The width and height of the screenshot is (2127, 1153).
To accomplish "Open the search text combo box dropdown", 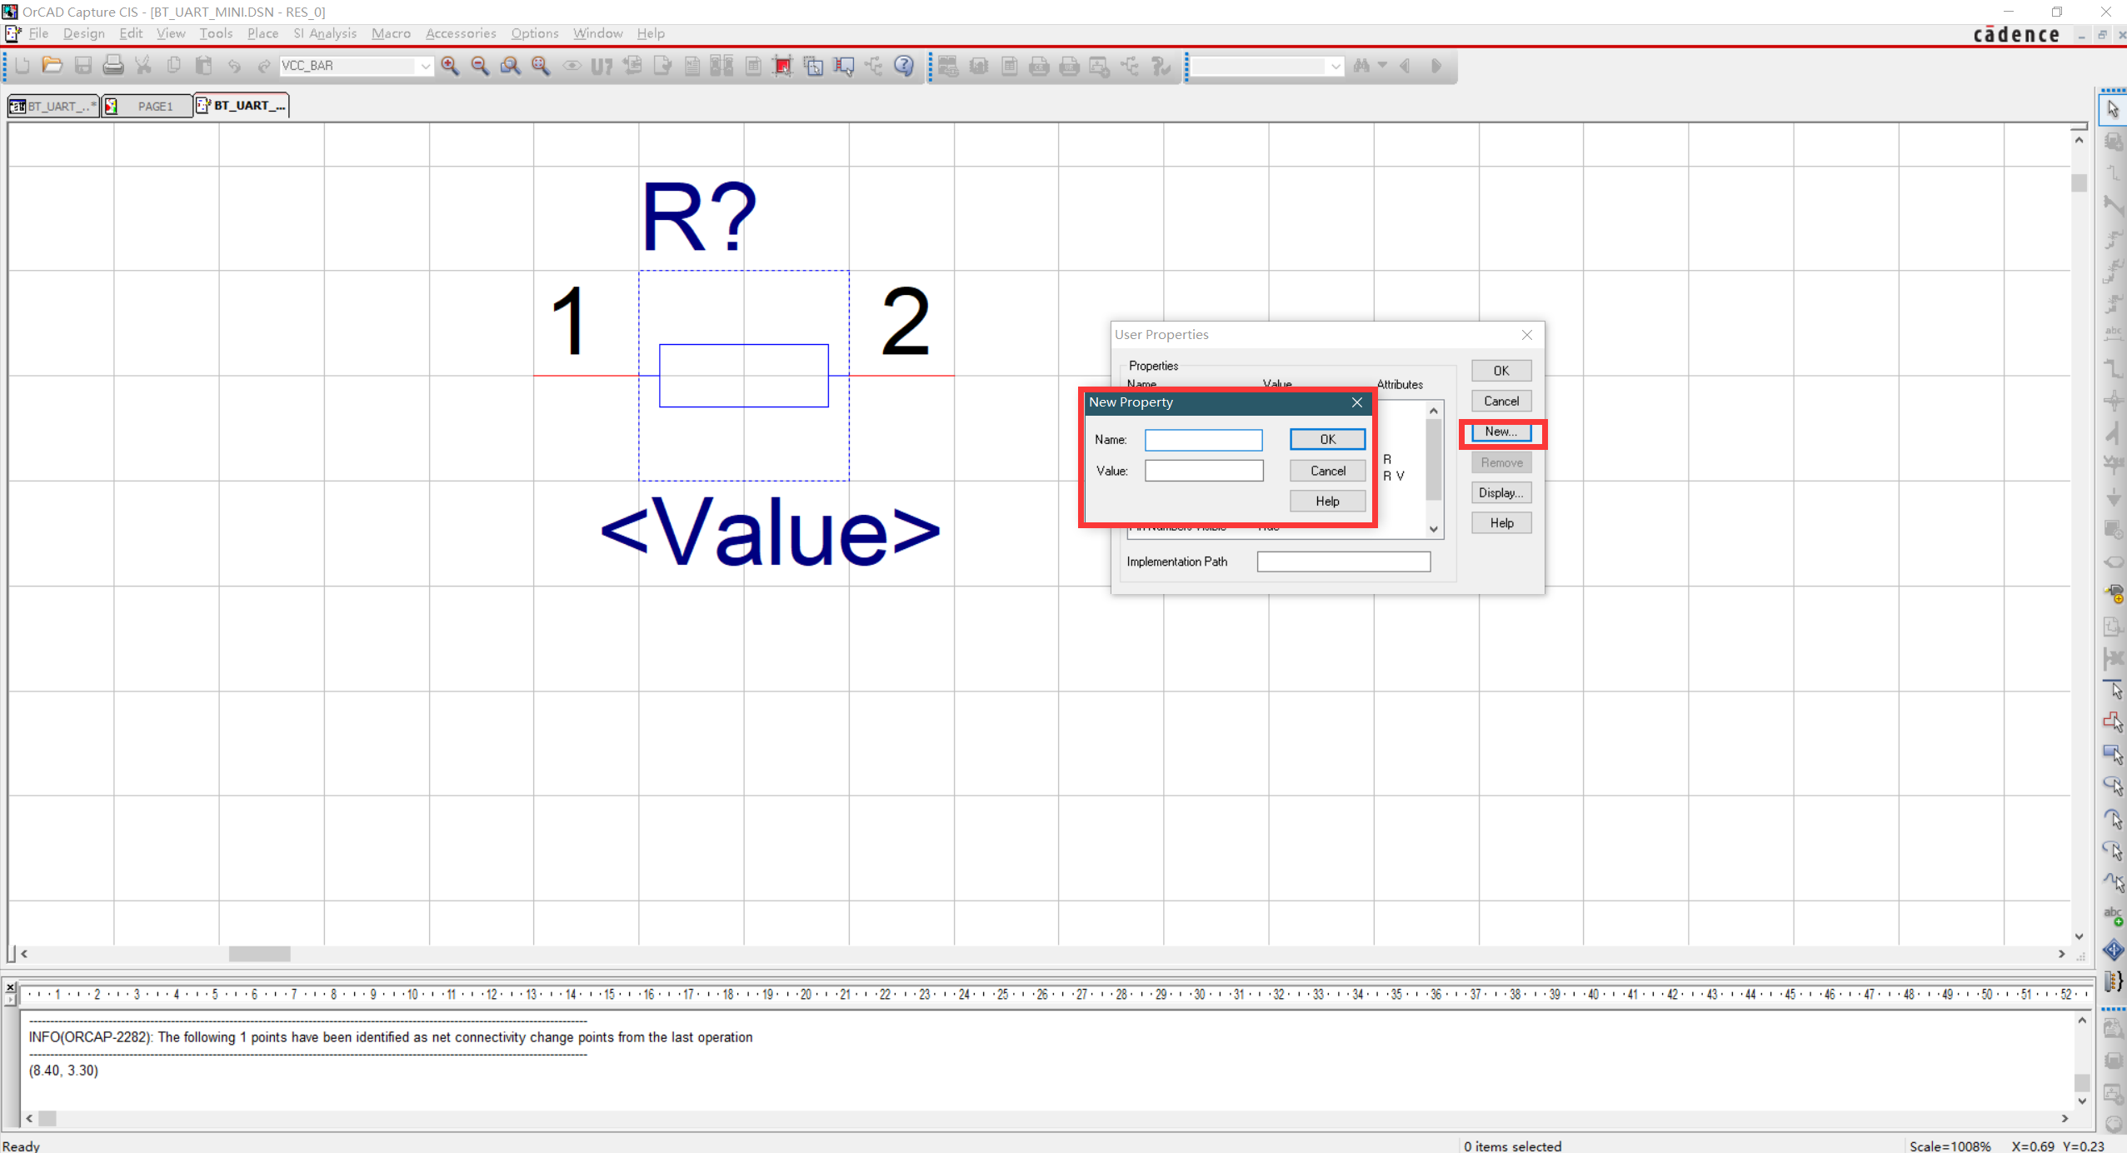I will click(x=1335, y=66).
